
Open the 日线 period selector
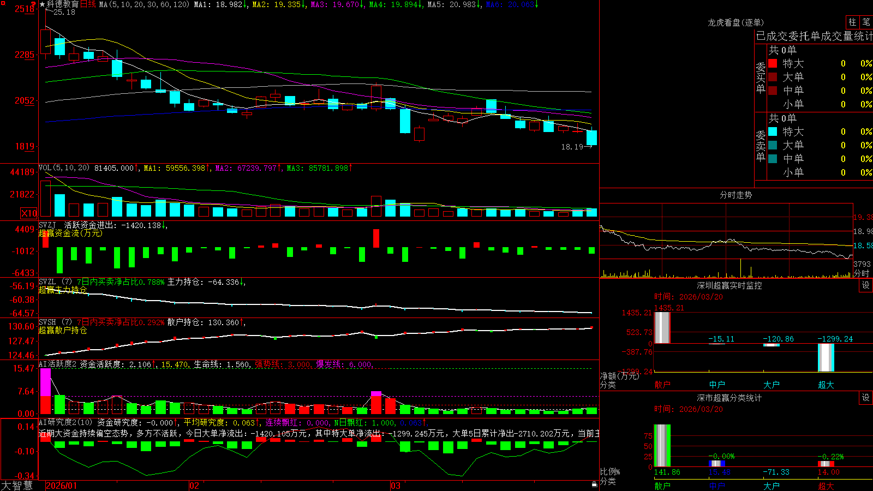point(88,4)
